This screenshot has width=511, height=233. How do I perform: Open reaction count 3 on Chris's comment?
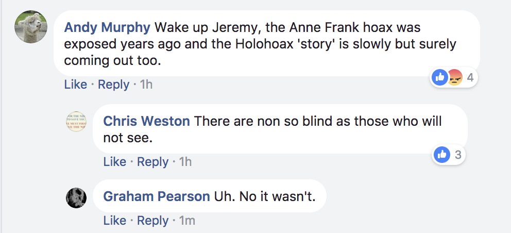click(457, 154)
